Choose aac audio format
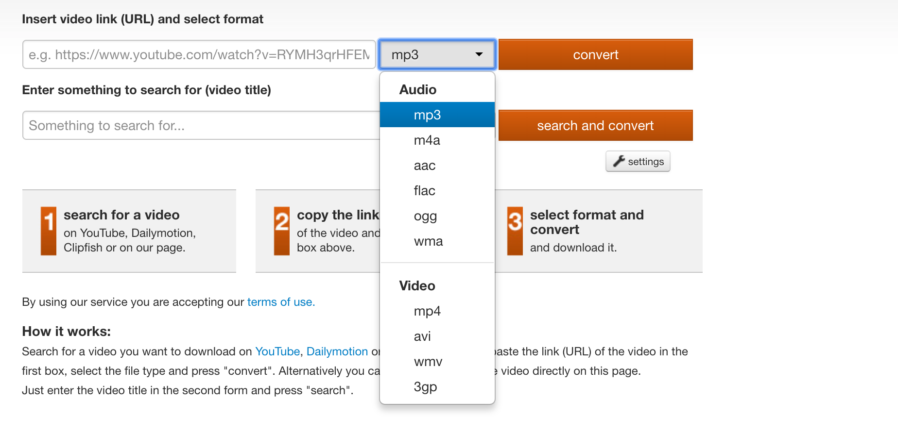This screenshot has height=434, width=898. pos(437,165)
